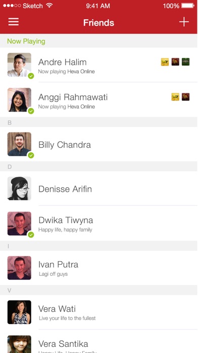Tap the D section header
The width and height of the screenshot is (198, 353).
click(x=98, y=166)
